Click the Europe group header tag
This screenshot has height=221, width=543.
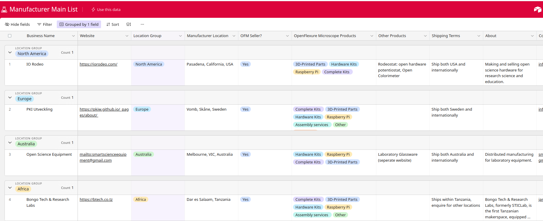pyautogui.click(x=24, y=99)
